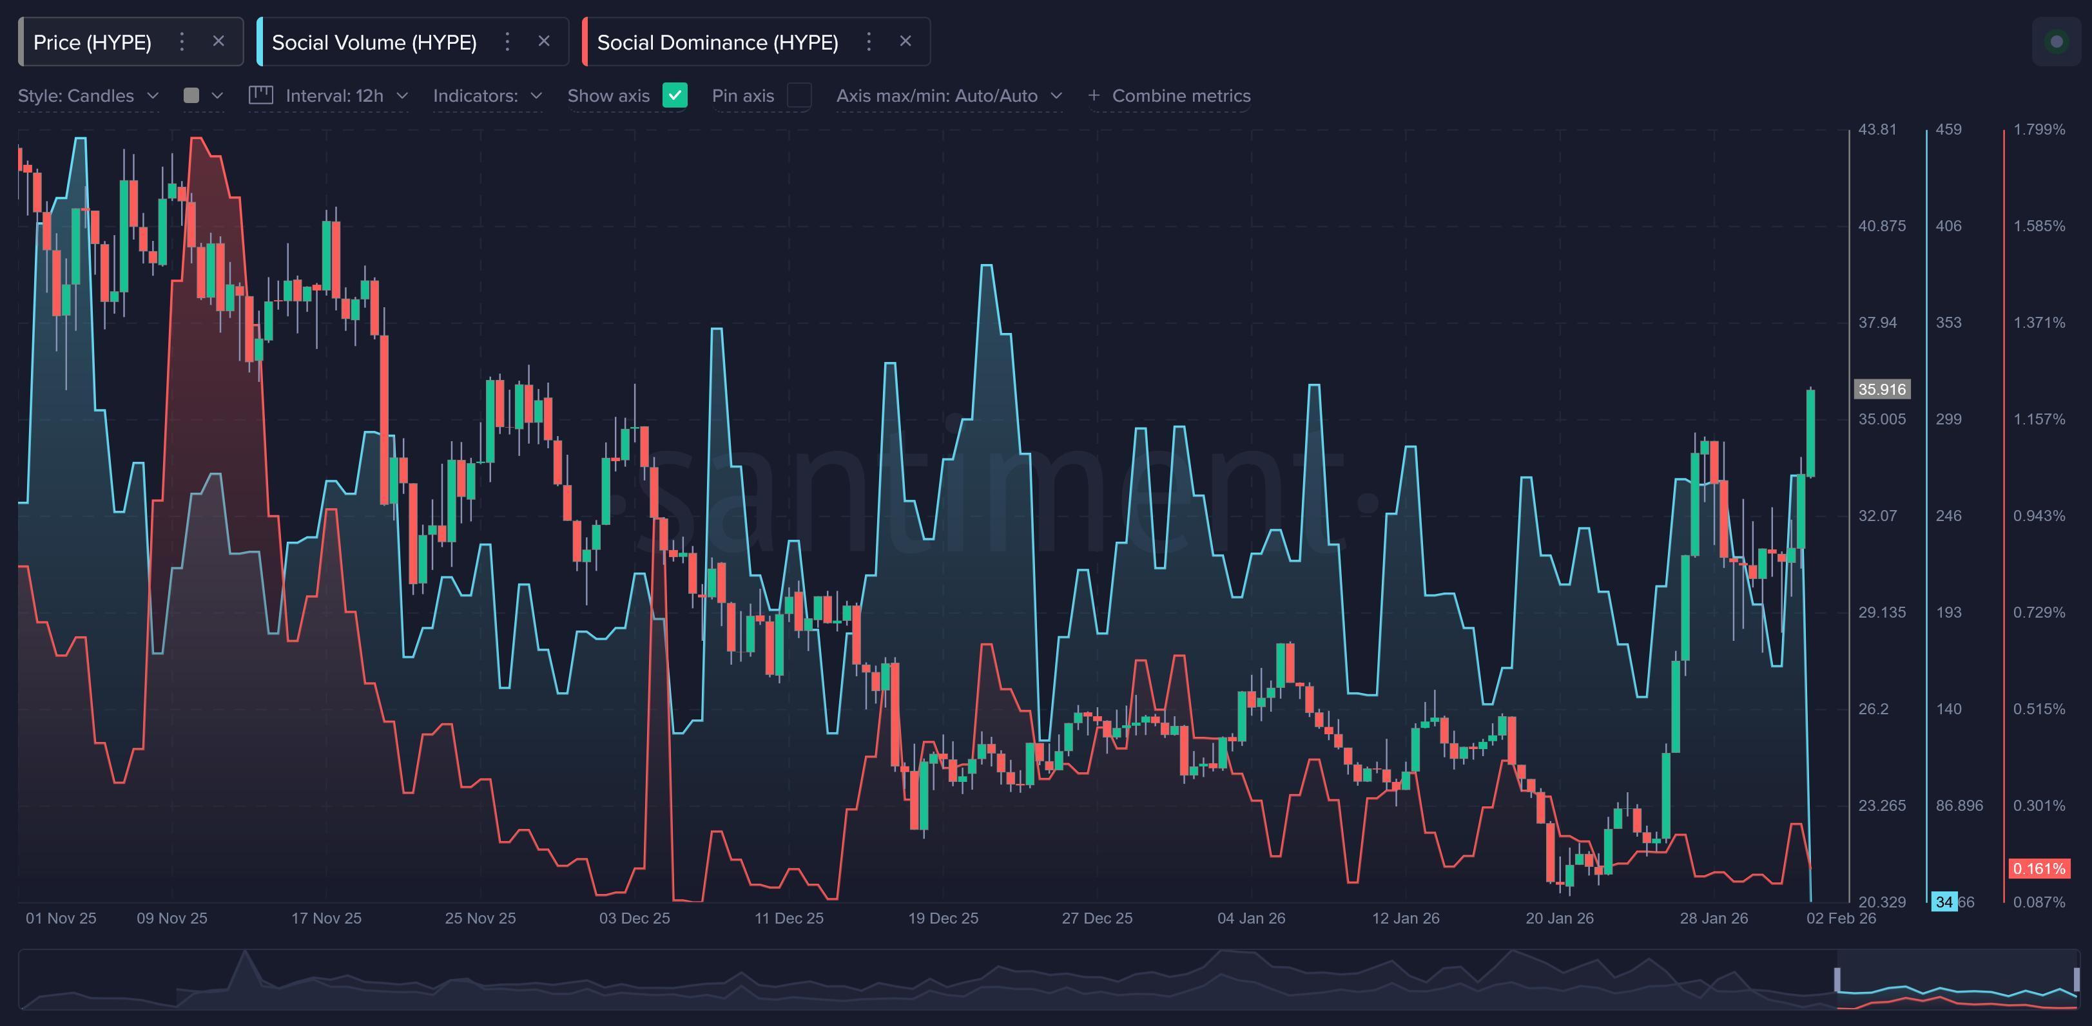Open the Indicators dropdown
The width and height of the screenshot is (2092, 1026).
tap(486, 95)
